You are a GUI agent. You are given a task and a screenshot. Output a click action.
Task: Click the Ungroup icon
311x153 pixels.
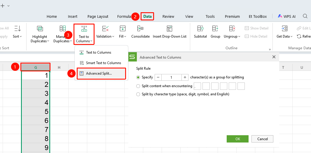232,29
